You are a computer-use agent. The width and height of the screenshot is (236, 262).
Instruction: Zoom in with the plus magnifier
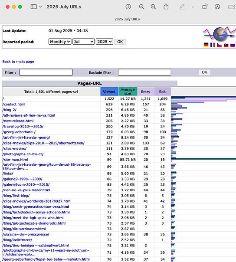[x=153, y=7]
